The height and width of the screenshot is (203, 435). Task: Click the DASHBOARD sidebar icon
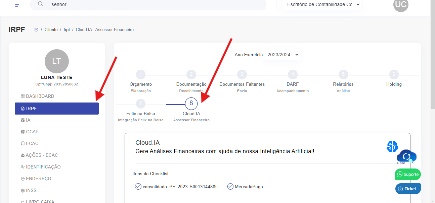click(x=23, y=96)
